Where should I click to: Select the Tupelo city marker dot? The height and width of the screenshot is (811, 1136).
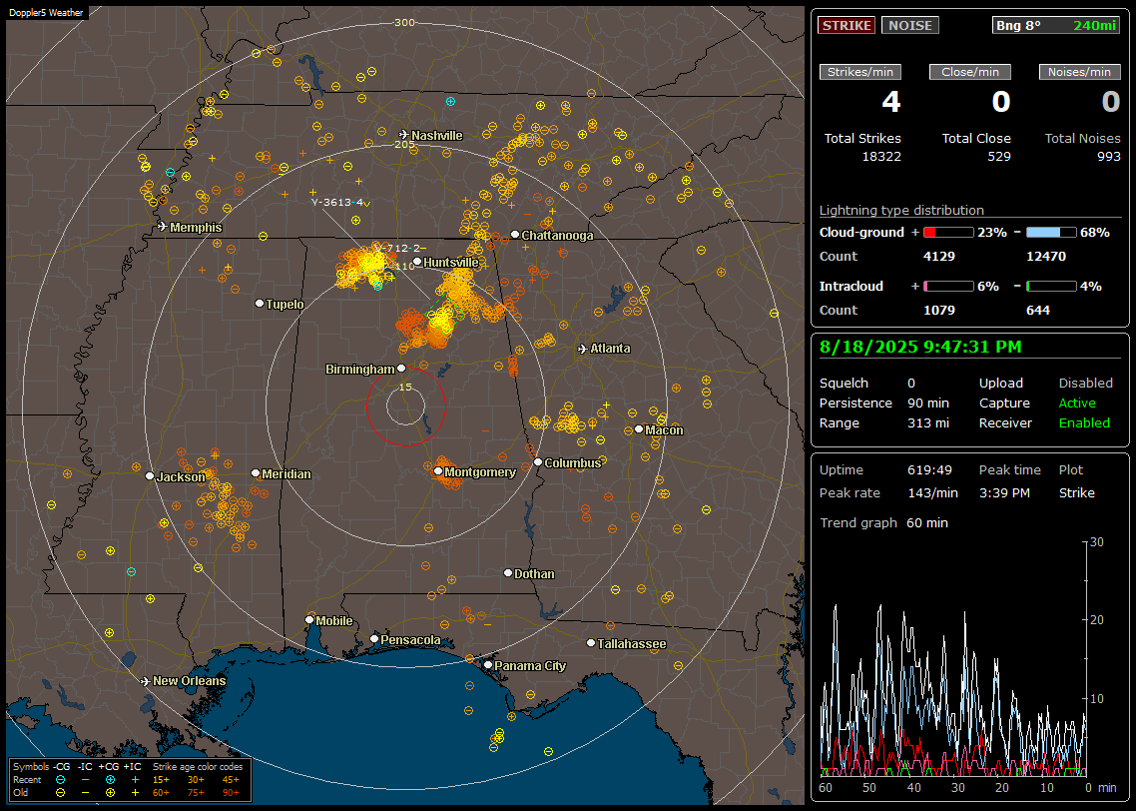[260, 303]
